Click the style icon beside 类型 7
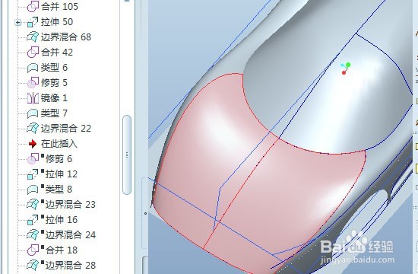Image resolution: width=418 pixels, height=274 pixels. [x=33, y=113]
